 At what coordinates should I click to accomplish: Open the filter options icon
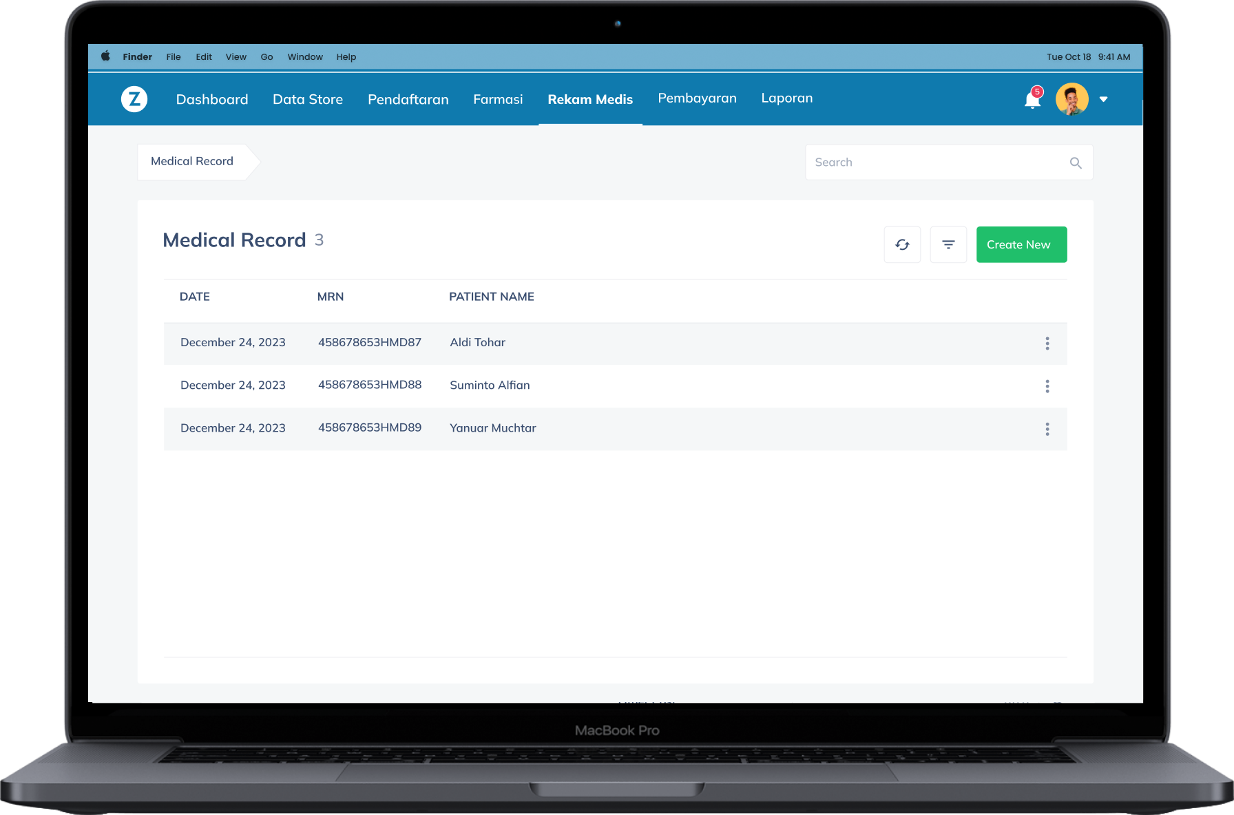(x=948, y=244)
